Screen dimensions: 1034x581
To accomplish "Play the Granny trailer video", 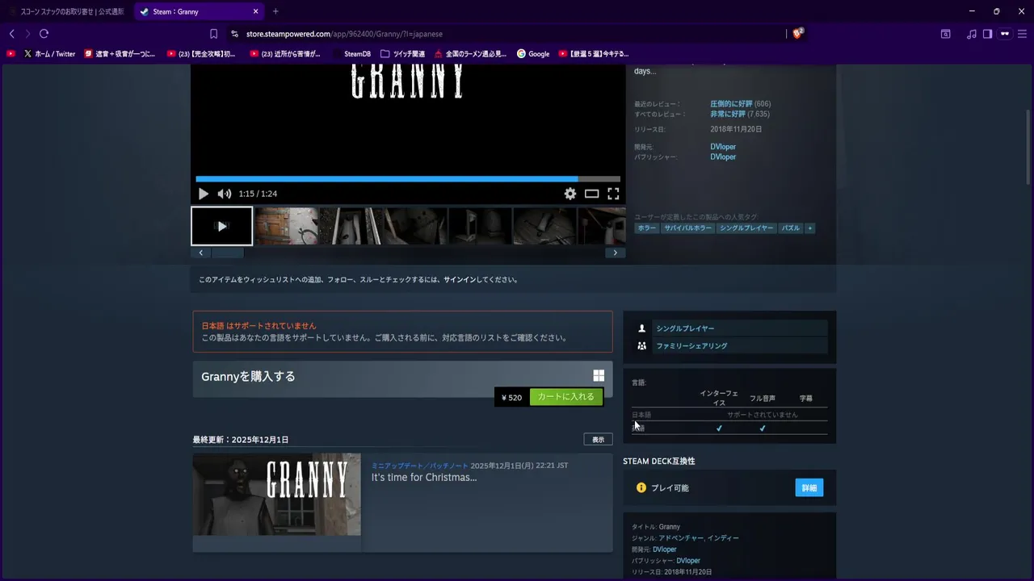I will click(x=204, y=194).
